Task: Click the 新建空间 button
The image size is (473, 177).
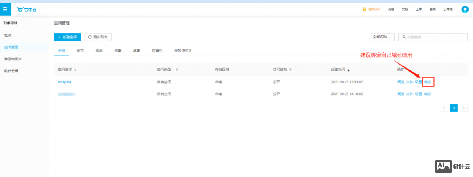Action: [67, 37]
